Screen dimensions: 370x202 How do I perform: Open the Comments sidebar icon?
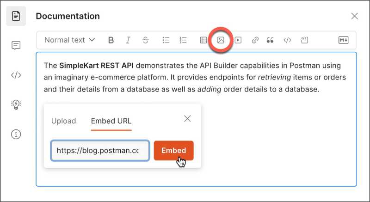[x=16, y=45]
